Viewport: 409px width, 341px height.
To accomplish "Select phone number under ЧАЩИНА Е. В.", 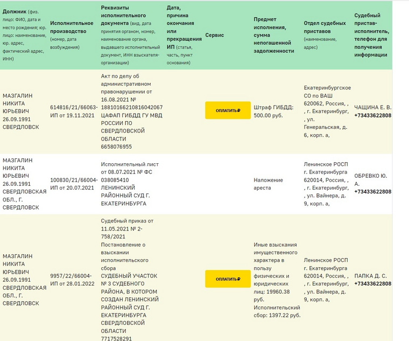I will (x=373, y=115).
